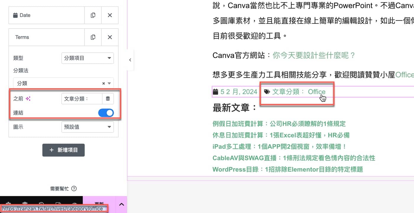Viewport: 414px width, 213px height.
Task: Open article 例假日加班費計算
Action: tap(279, 124)
